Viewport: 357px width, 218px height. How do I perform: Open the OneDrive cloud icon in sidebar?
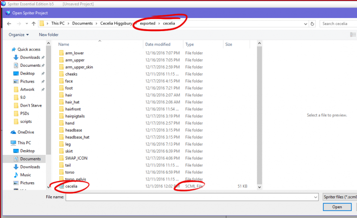tap(14, 132)
